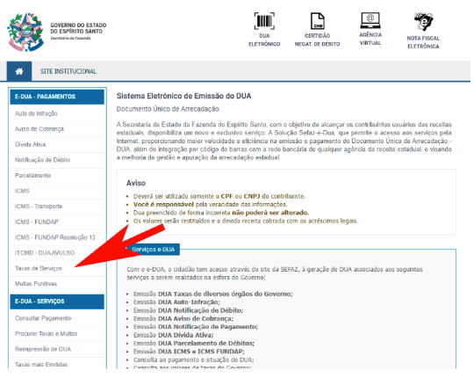Open the Agência Virtual laptop icon
Screen dimensions: 474x385
370,20
